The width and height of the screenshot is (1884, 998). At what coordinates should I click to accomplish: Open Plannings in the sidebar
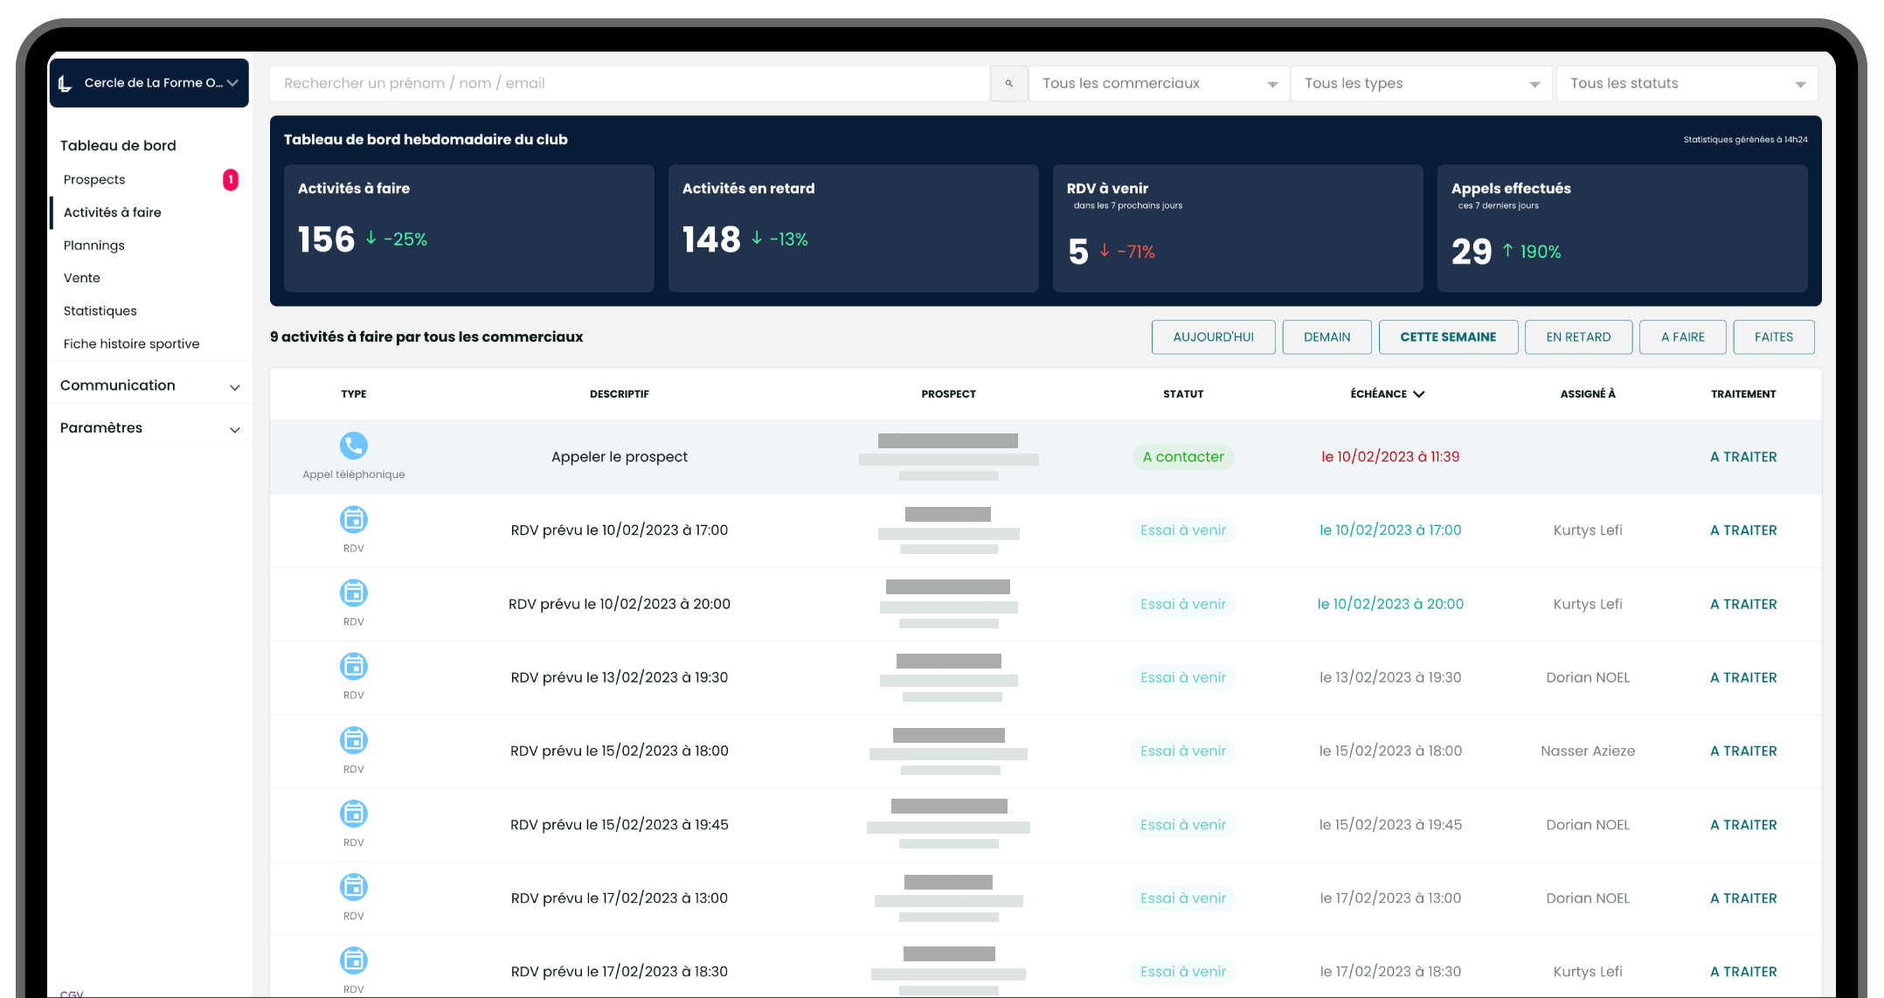pyautogui.click(x=94, y=246)
